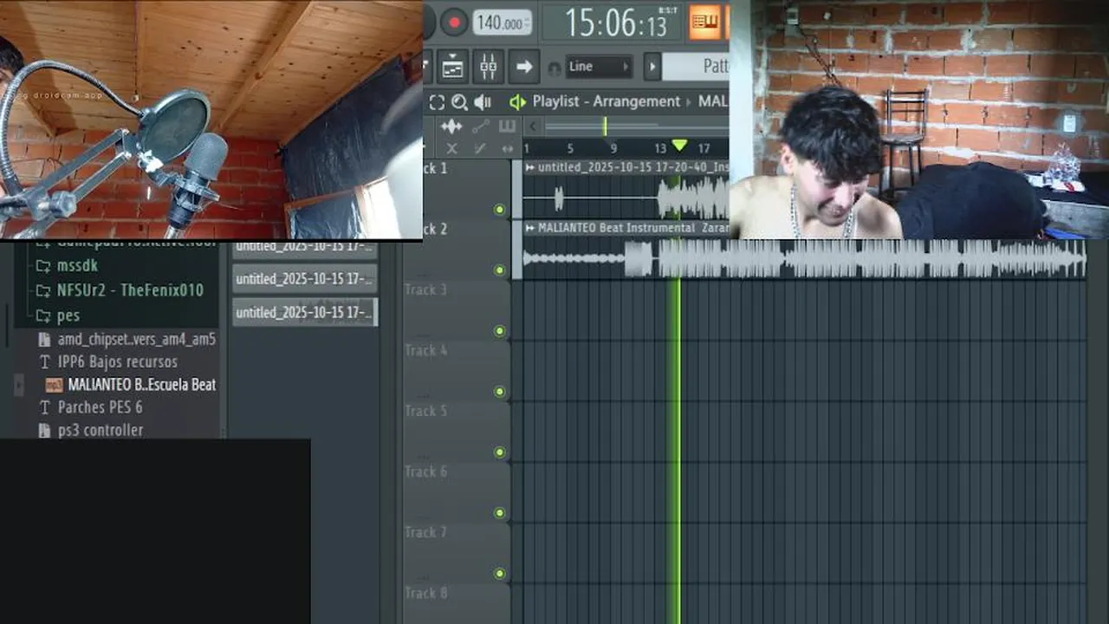Screen dimensions: 1109x624
Task: Click the X icon below waveform icon
Action: click(x=451, y=149)
